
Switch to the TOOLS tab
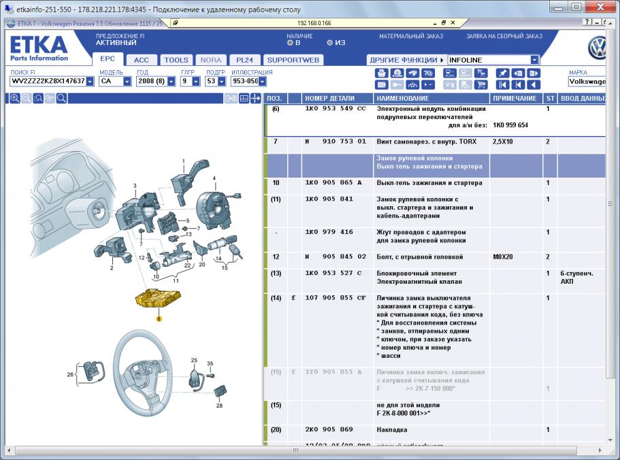click(176, 60)
